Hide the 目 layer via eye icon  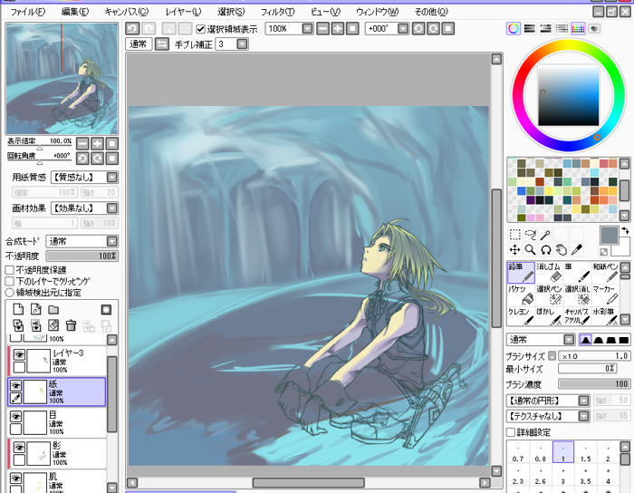[15, 417]
